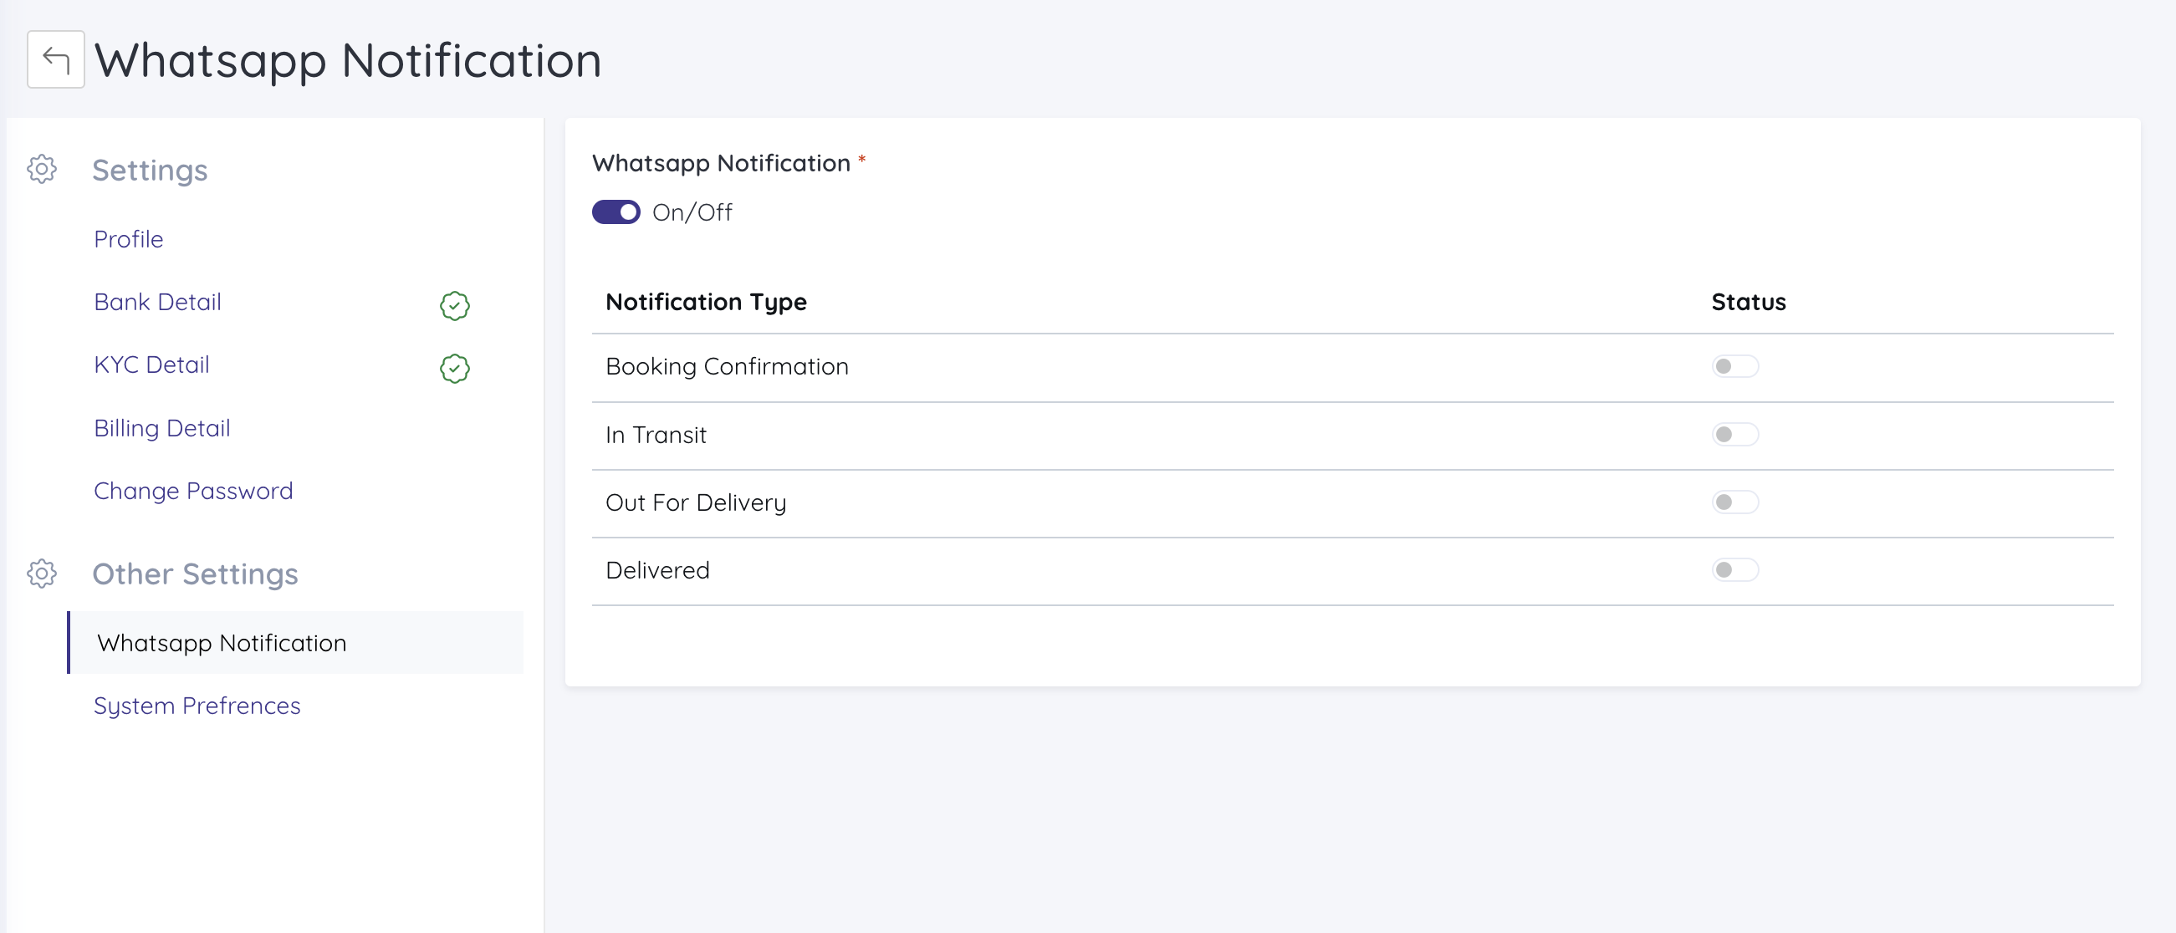Click the Other Settings gear icon
Image resolution: width=2176 pixels, height=933 pixels.
41,574
